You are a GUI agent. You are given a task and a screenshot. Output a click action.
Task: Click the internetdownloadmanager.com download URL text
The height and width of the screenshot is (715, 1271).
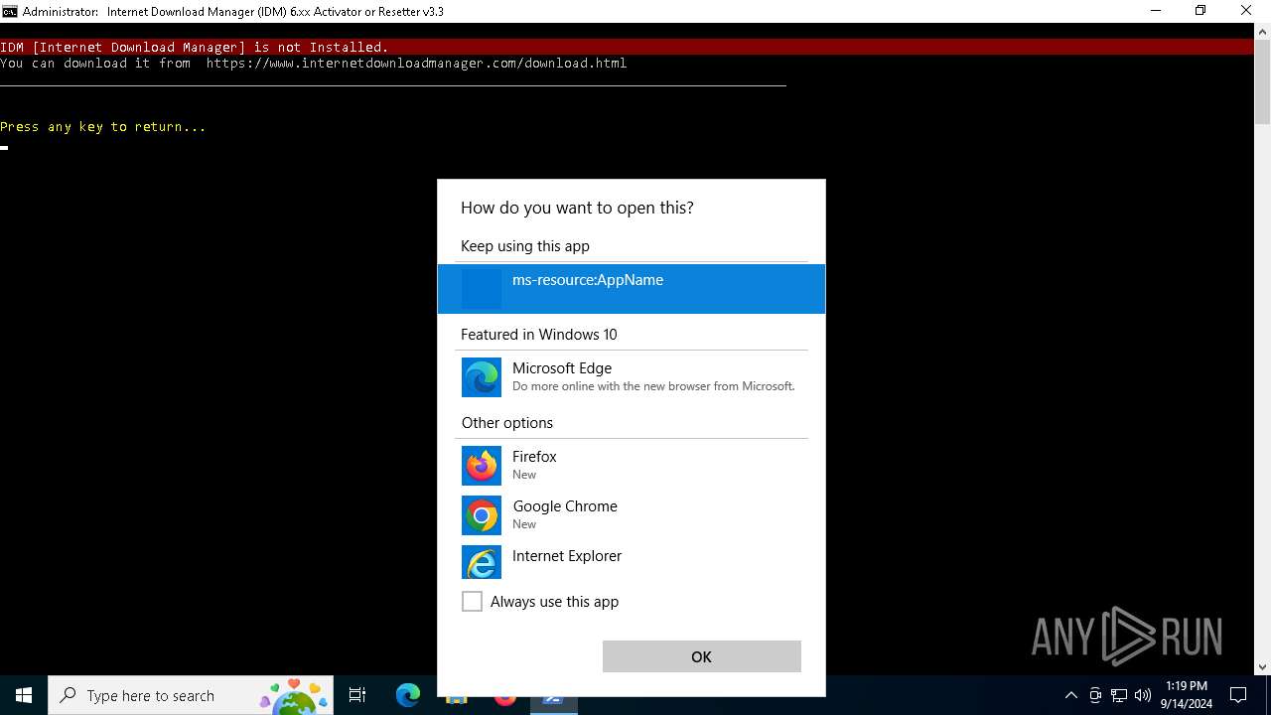[x=416, y=63]
